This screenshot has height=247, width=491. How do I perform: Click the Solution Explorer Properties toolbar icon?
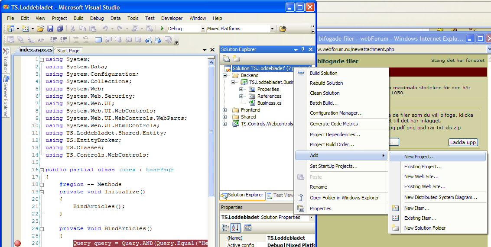[x=226, y=58]
